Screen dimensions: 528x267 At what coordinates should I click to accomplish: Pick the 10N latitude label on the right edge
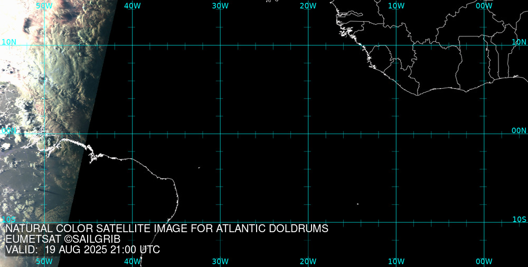click(519, 42)
